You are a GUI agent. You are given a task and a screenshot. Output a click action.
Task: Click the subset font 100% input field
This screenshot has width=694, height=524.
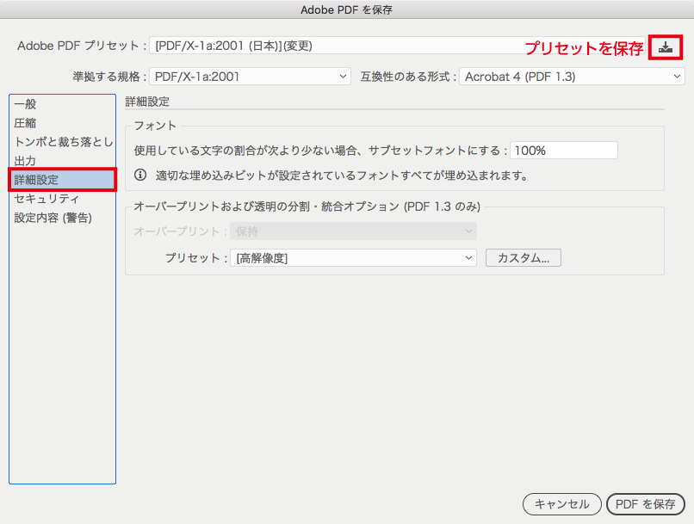564,151
